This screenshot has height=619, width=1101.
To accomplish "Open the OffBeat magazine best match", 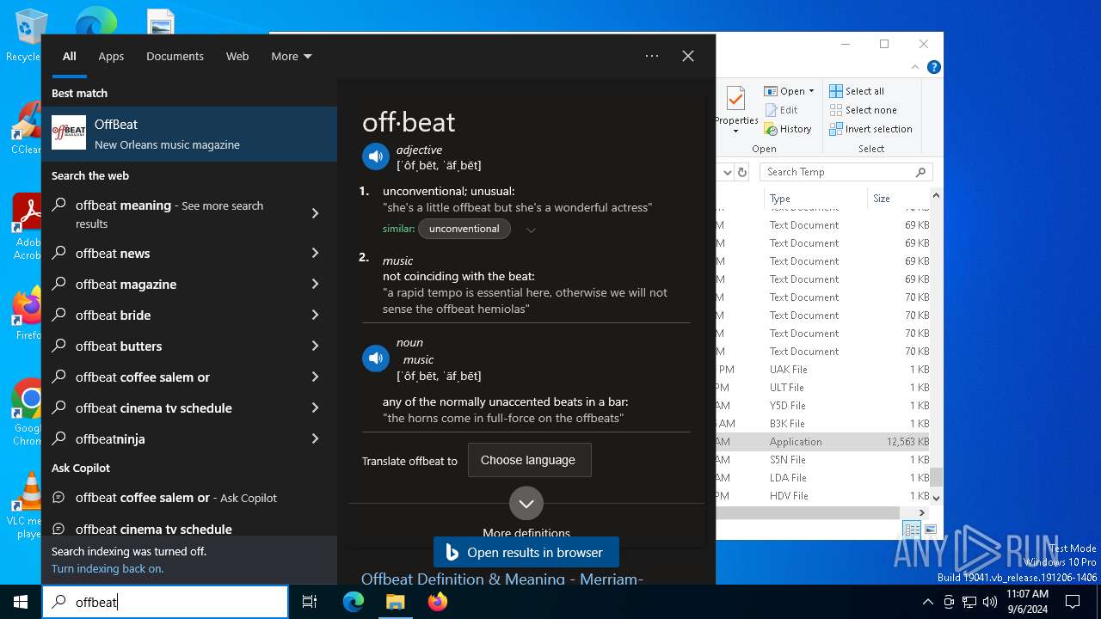I will coord(189,134).
